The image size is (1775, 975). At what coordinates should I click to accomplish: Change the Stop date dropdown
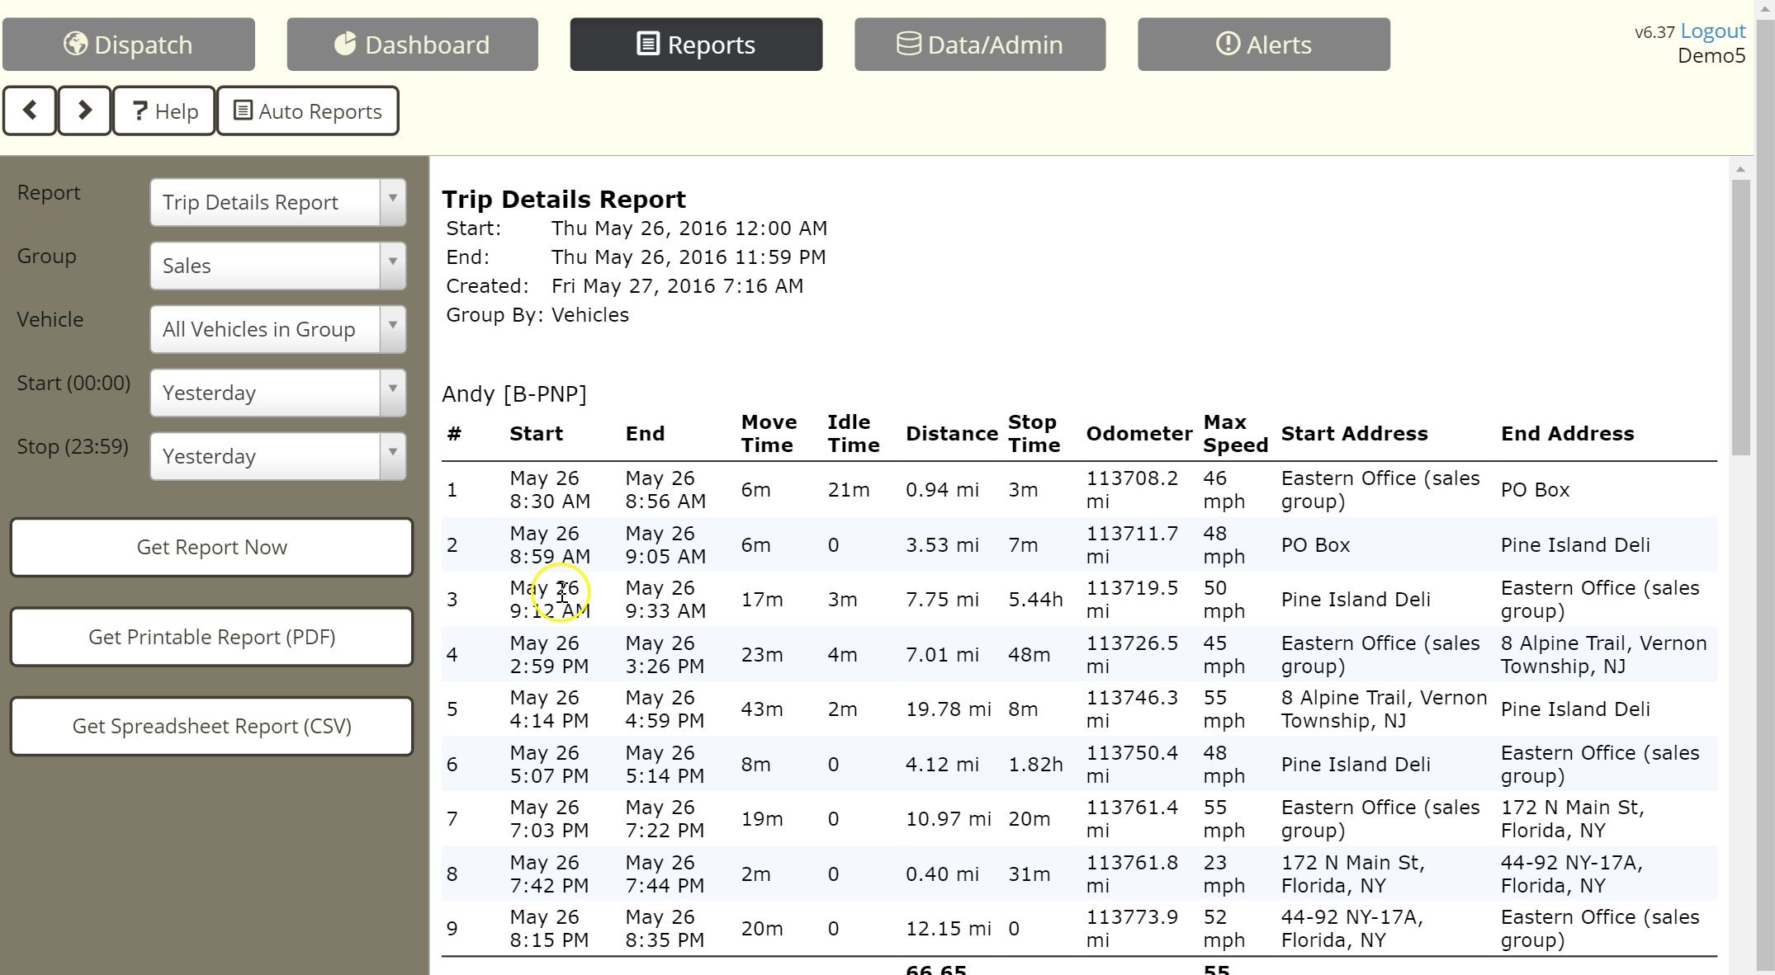tap(277, 456)
